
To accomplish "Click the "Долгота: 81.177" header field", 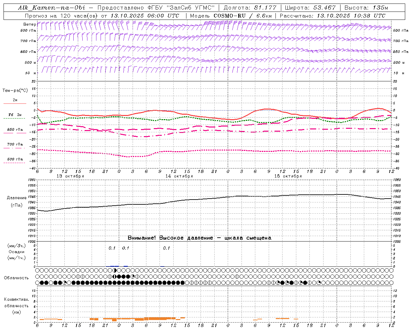I will point(250,8).
